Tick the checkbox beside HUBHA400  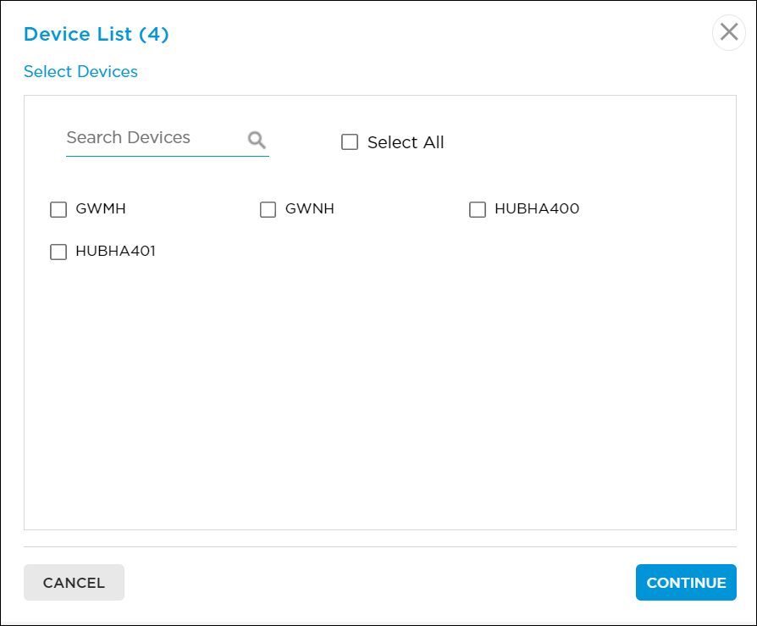[x=477, y=209]
